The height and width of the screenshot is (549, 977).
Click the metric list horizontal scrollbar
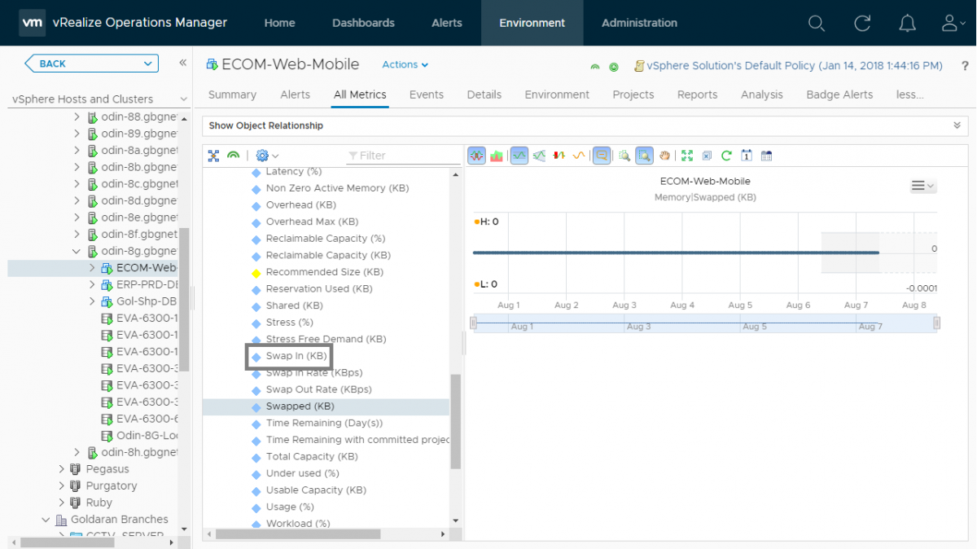click(x=297, y=534)
